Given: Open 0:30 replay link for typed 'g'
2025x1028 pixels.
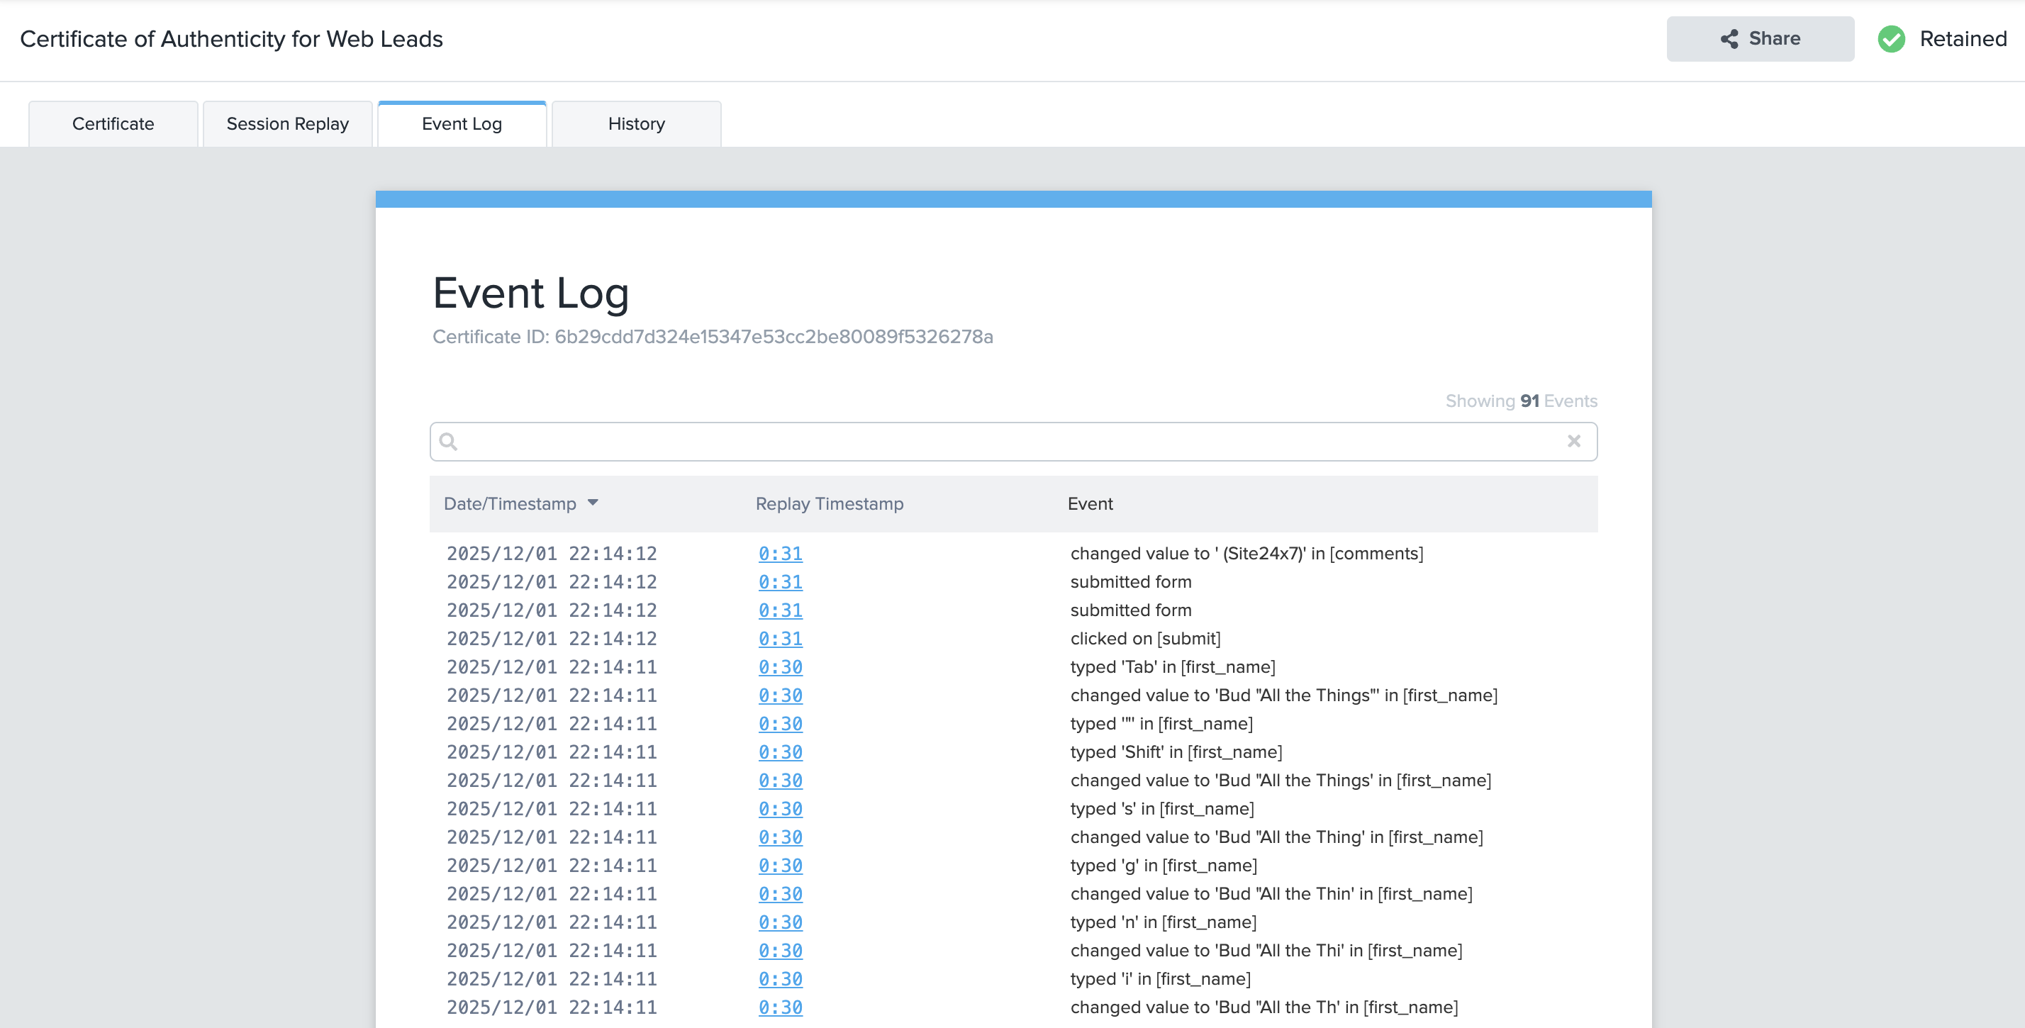Looking at the screenshot, I should tap(780, 866).
